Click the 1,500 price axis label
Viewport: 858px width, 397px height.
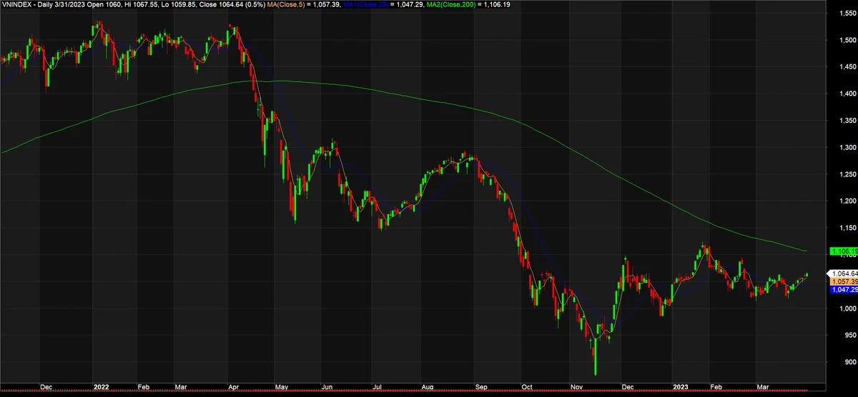(x=848, y=41)
